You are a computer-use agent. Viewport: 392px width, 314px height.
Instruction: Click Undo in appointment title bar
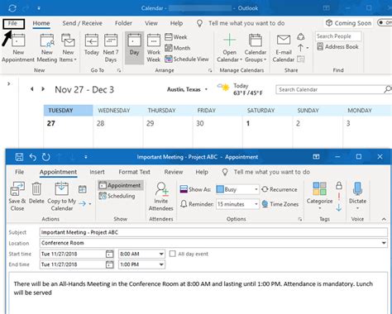coord(33,157)
